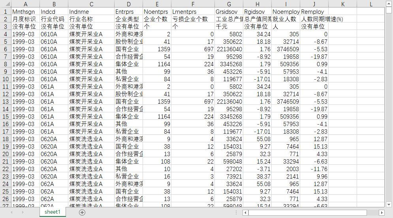Click the 行业代码 cell
Image resolution: width=393 pixels, height=218 pixels.
pos(54,19)
